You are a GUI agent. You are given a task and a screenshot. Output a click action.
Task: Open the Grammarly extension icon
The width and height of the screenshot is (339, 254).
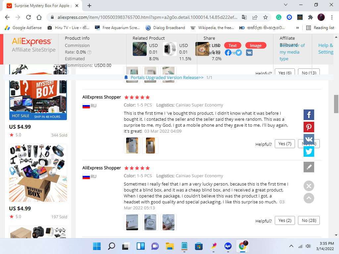279,17
